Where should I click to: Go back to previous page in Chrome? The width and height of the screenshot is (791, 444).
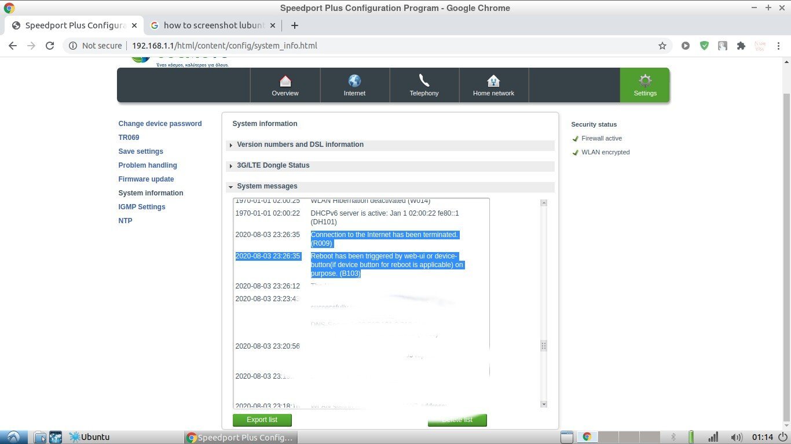tap(13, 46)
